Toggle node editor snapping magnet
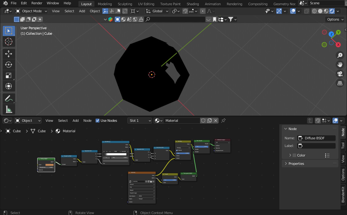 317,121
